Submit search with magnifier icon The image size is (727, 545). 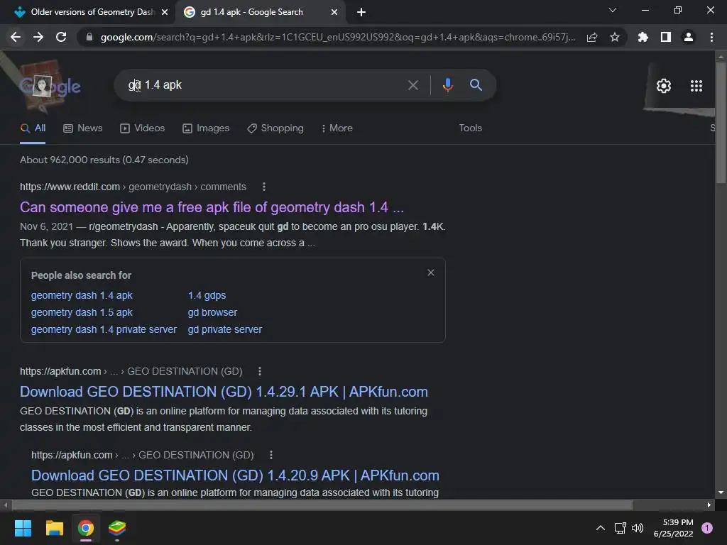pos(476,85)
